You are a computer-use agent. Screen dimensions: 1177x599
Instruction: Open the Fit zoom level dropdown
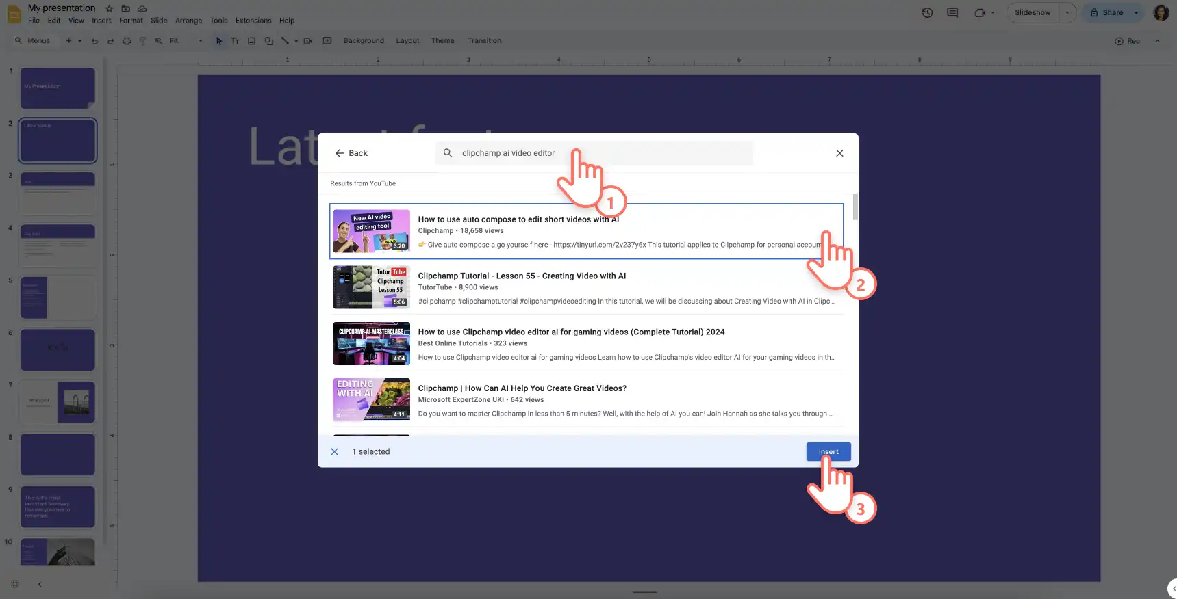pyautogui.click(x=186, y=41)
